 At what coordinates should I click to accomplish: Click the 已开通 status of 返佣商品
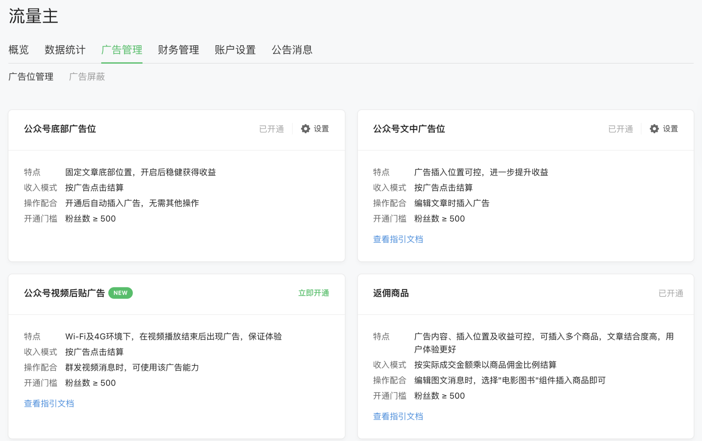point(671,293)
